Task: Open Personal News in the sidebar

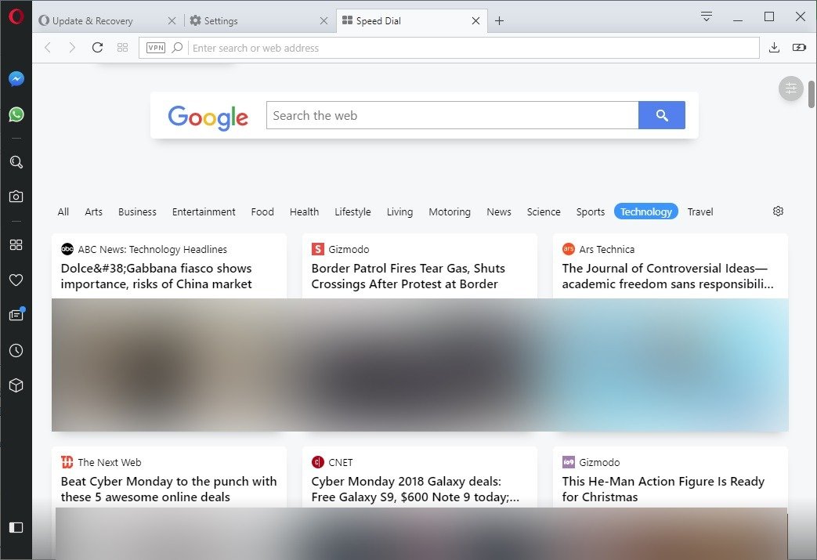Action: coord(16,315)
